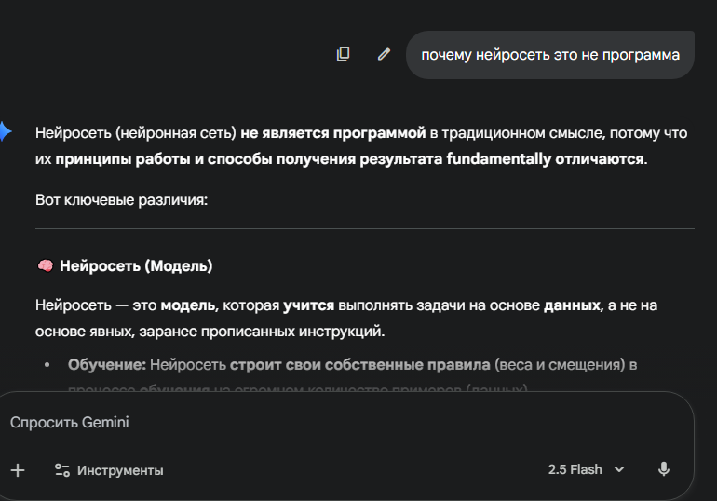Click the Обучение bullet label
The image size is (717, 501).
[x=106, y=365]
